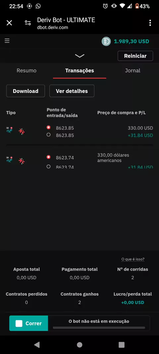This screenshot has width=159, height=354.
Task: Click second transaction's red contract type icon
Action: click(22, 161)
